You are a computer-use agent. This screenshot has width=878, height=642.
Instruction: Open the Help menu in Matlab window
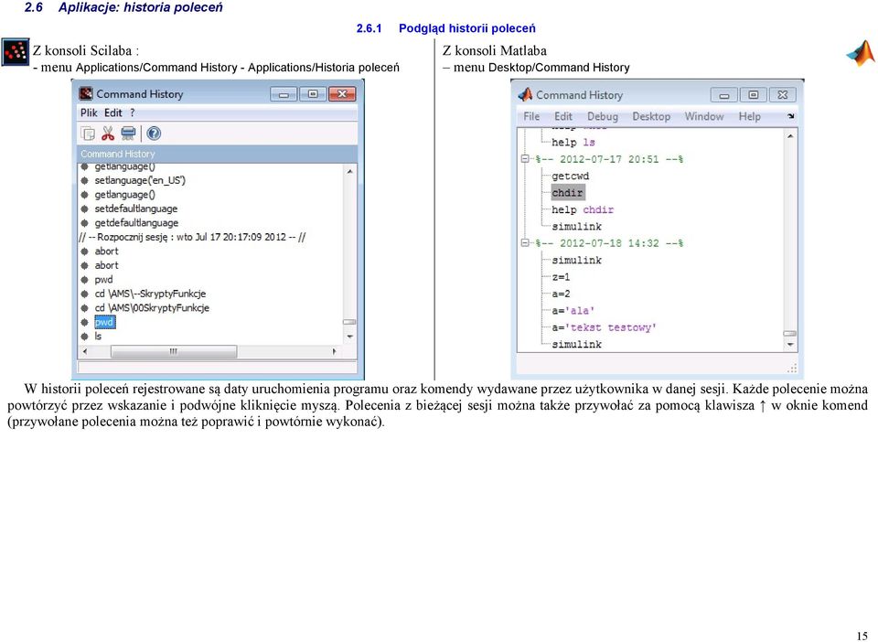tap(749, 116)
